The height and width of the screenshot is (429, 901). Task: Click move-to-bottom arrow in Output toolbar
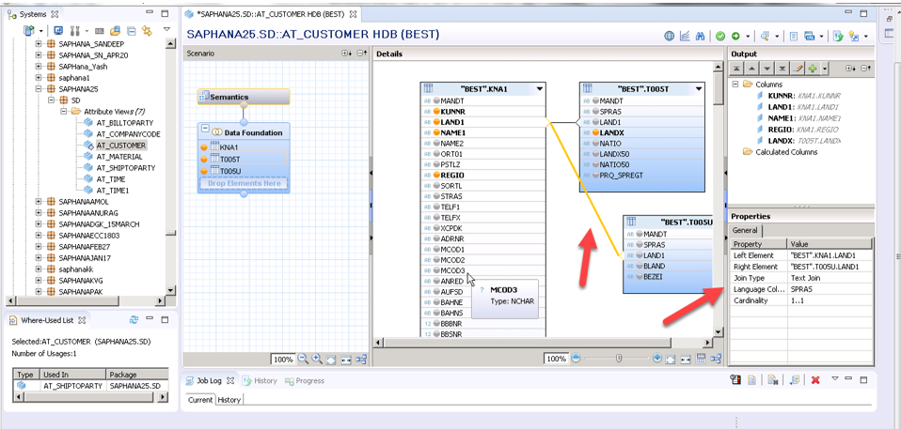pyautogui.click(x=782, y=69)
